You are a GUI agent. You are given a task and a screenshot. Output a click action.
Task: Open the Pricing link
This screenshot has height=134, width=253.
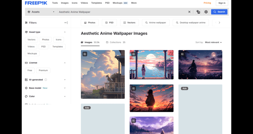pyautogui.click(x=207, y=3)
